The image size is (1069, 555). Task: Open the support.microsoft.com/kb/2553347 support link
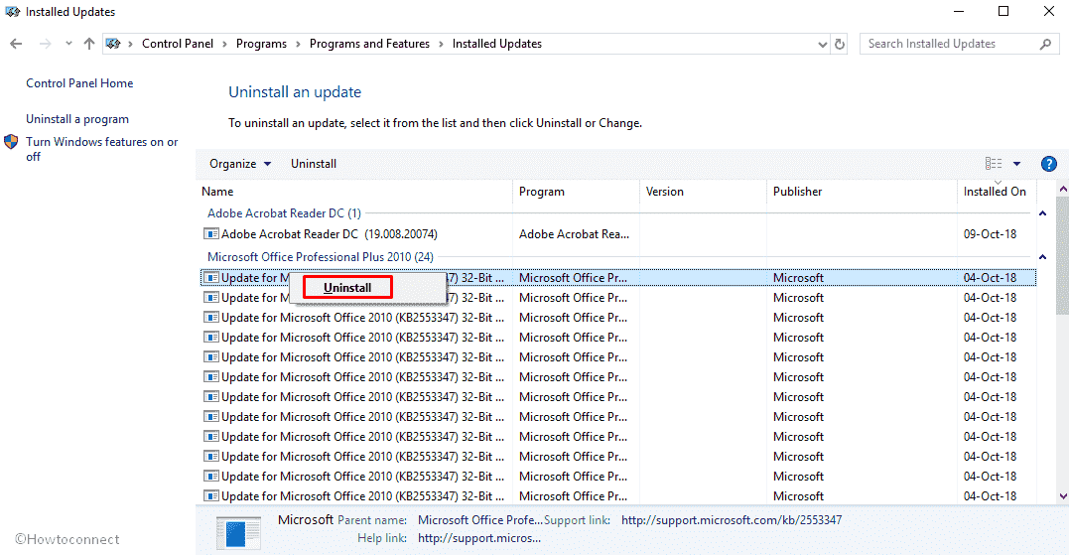(732, 520)
